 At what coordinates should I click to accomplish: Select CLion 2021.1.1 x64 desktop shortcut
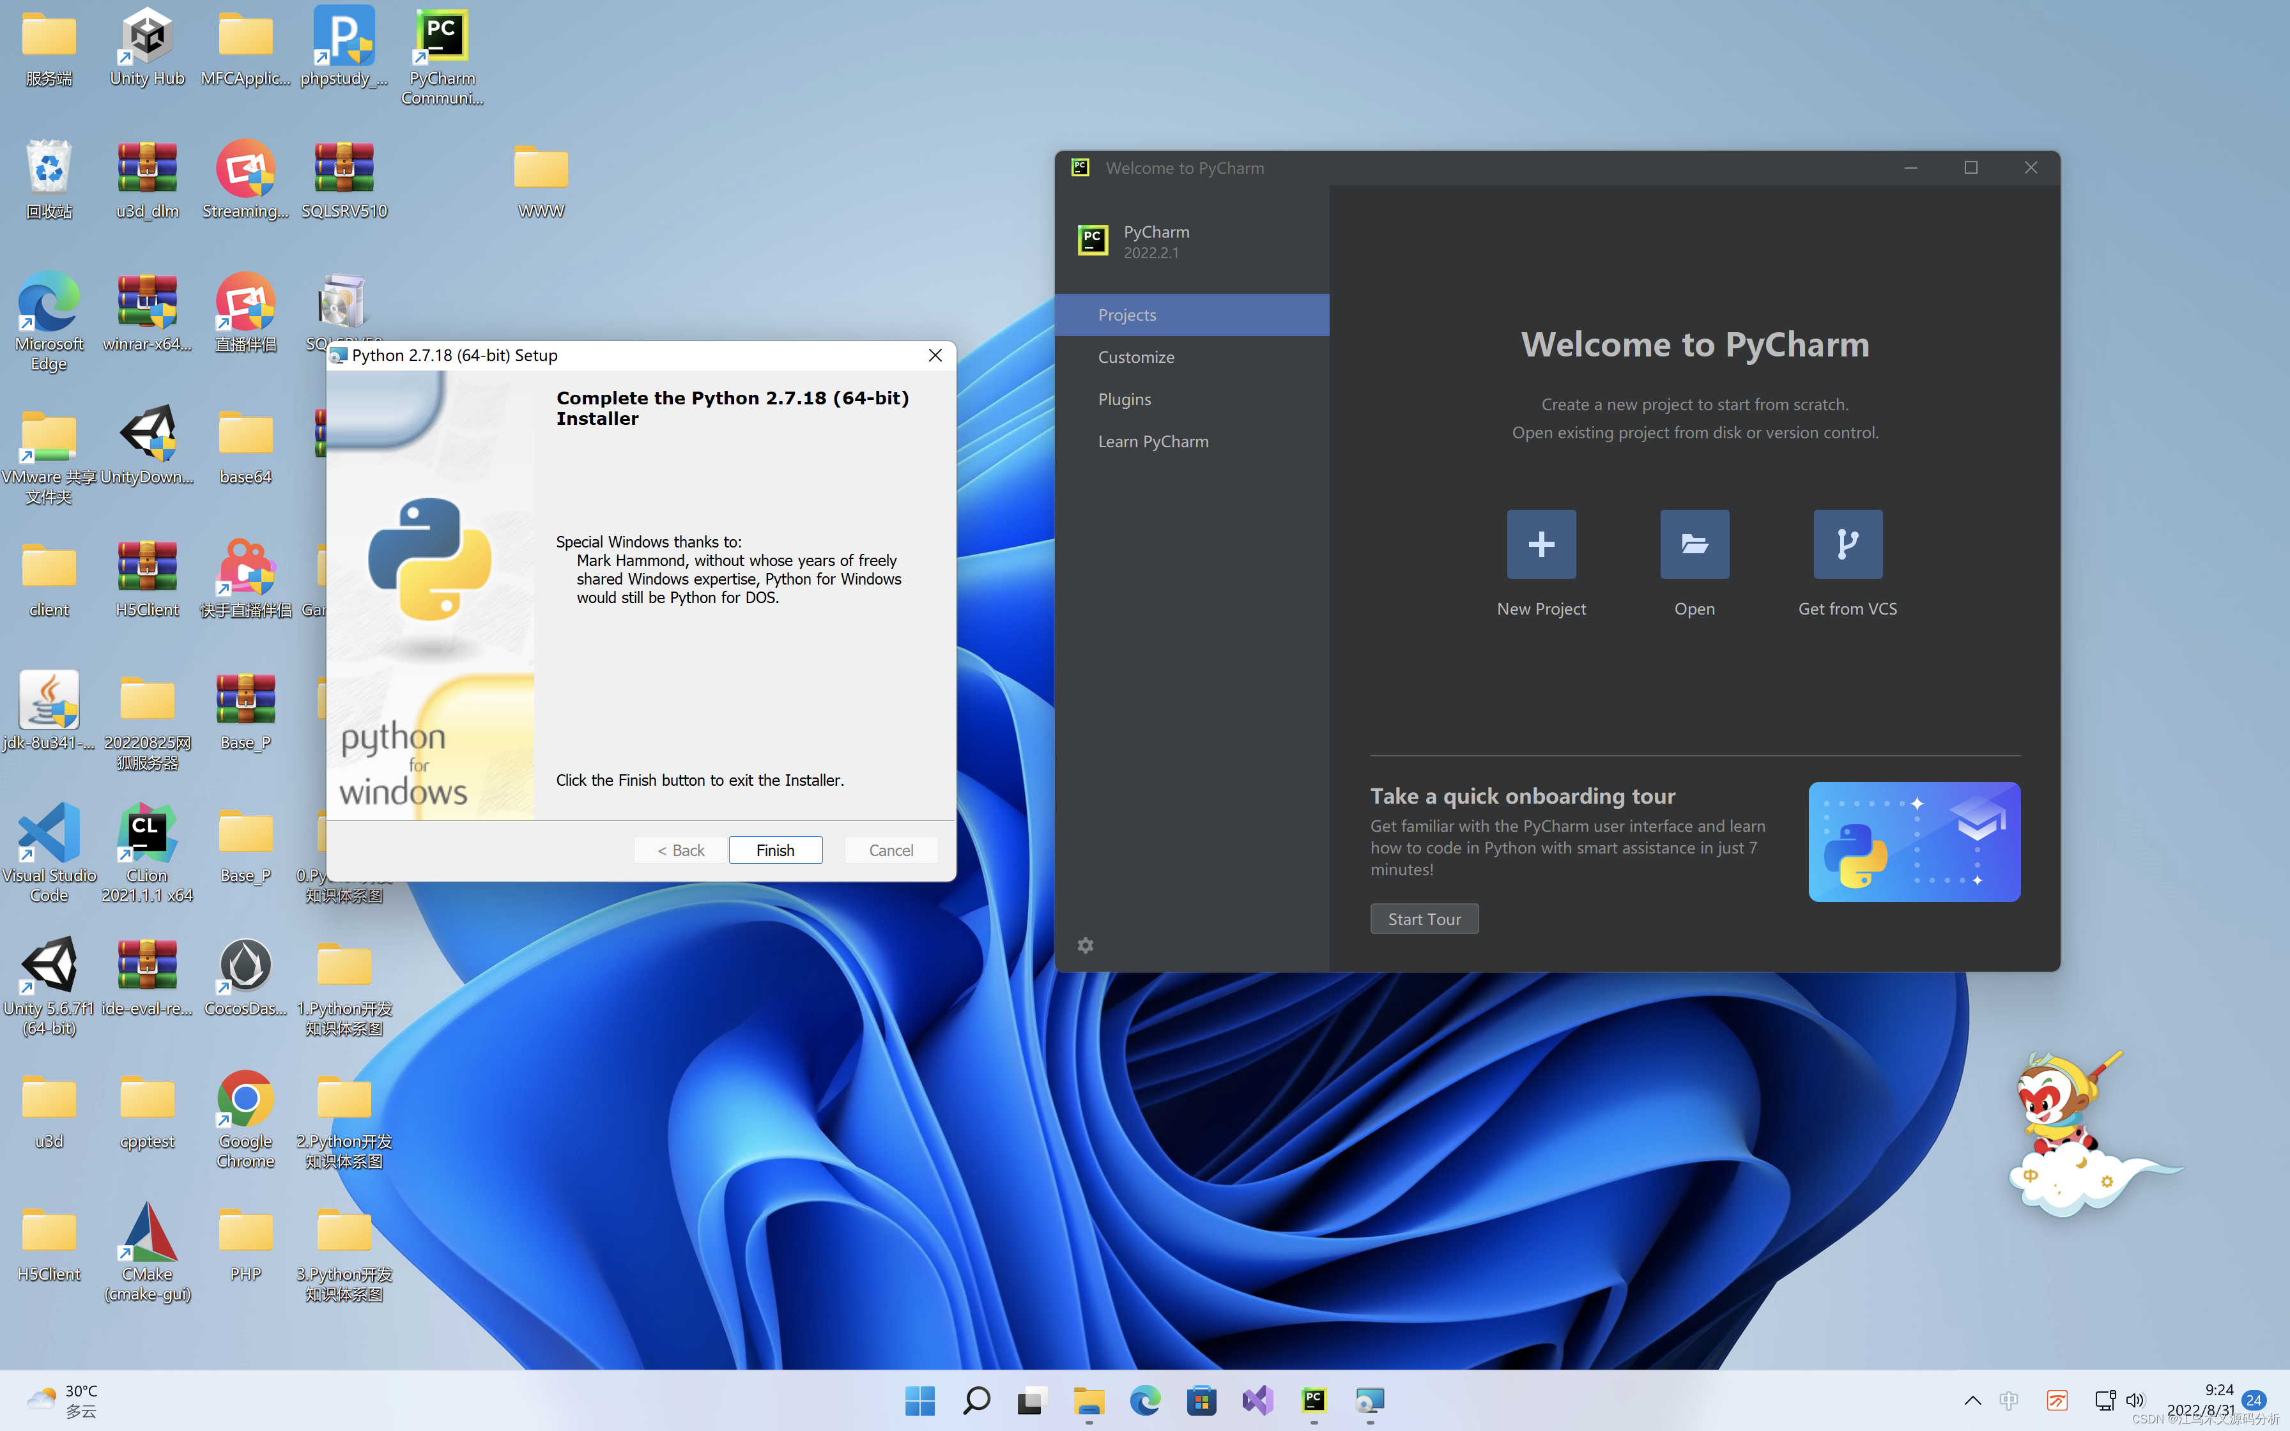click(x=147, y=853)
